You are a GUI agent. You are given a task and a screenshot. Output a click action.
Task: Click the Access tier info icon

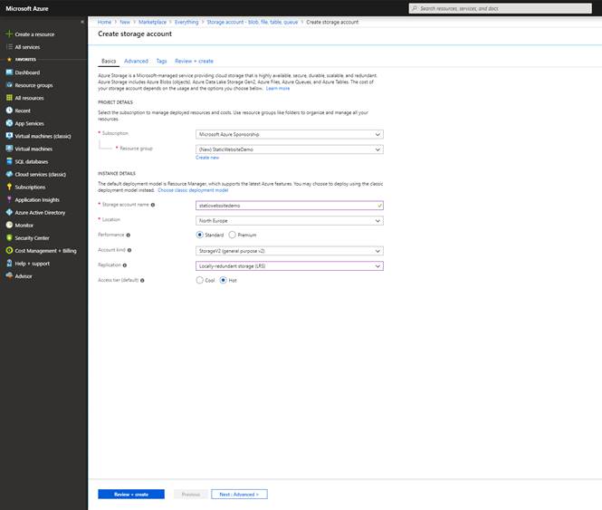(x=142, y=280)
